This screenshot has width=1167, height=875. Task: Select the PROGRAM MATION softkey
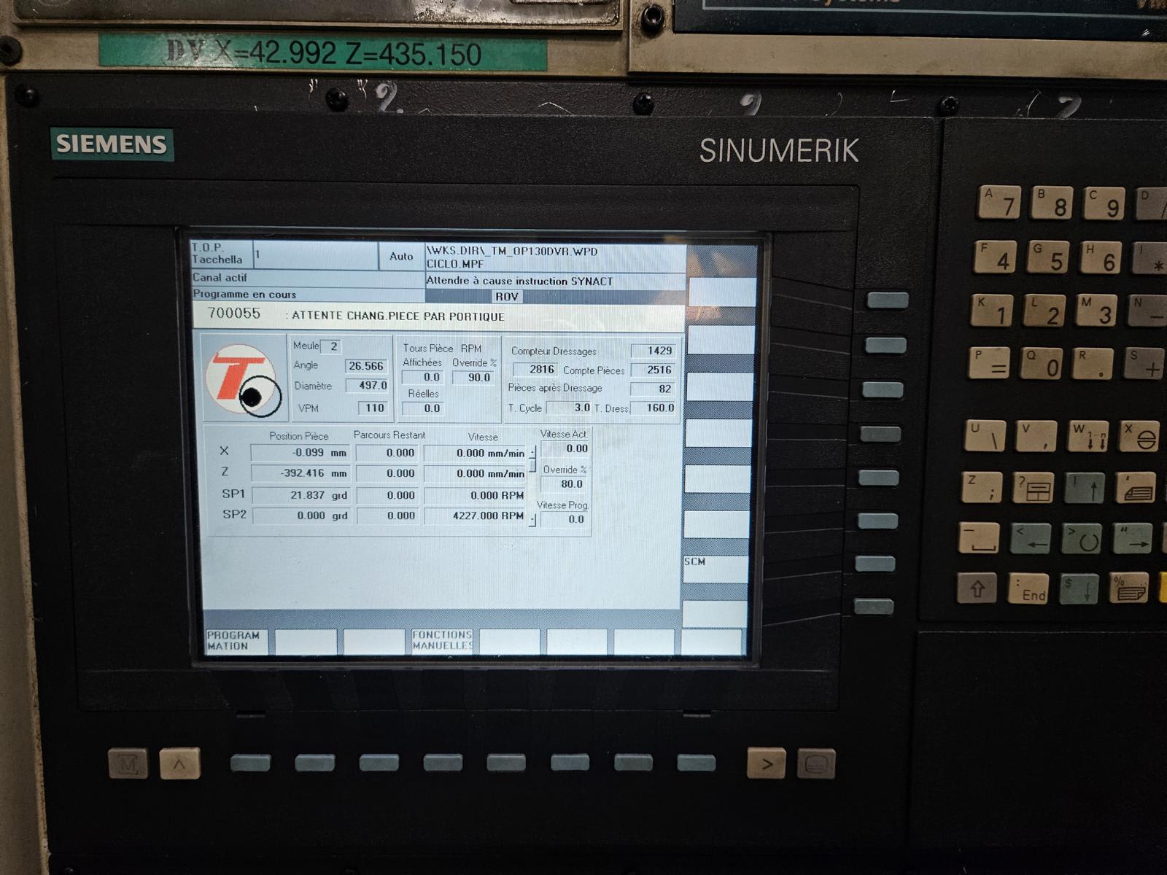[234, 641]
